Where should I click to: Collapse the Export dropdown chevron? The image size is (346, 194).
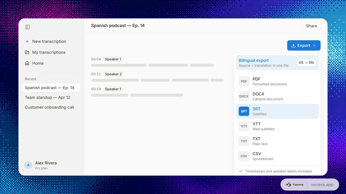tap(314, 45)
